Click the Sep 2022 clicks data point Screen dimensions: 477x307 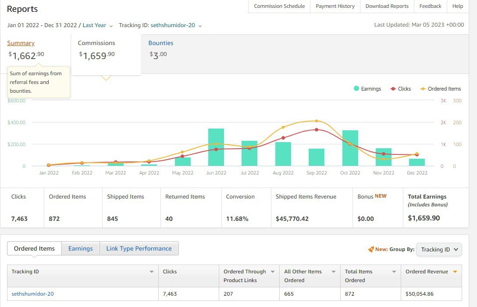click(317, 129)
